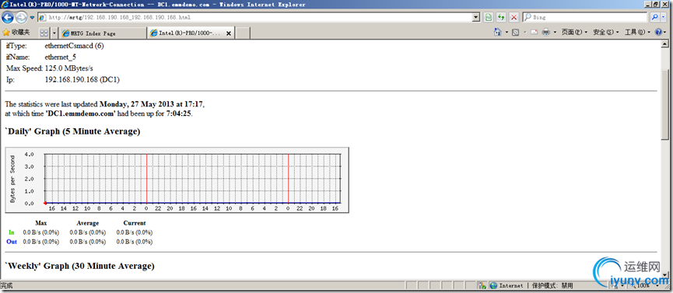
Task: Click the Average column header
Action: pos(88,223)
